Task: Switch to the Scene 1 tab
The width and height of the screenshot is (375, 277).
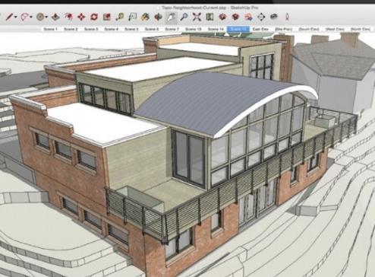Action: 50,29
